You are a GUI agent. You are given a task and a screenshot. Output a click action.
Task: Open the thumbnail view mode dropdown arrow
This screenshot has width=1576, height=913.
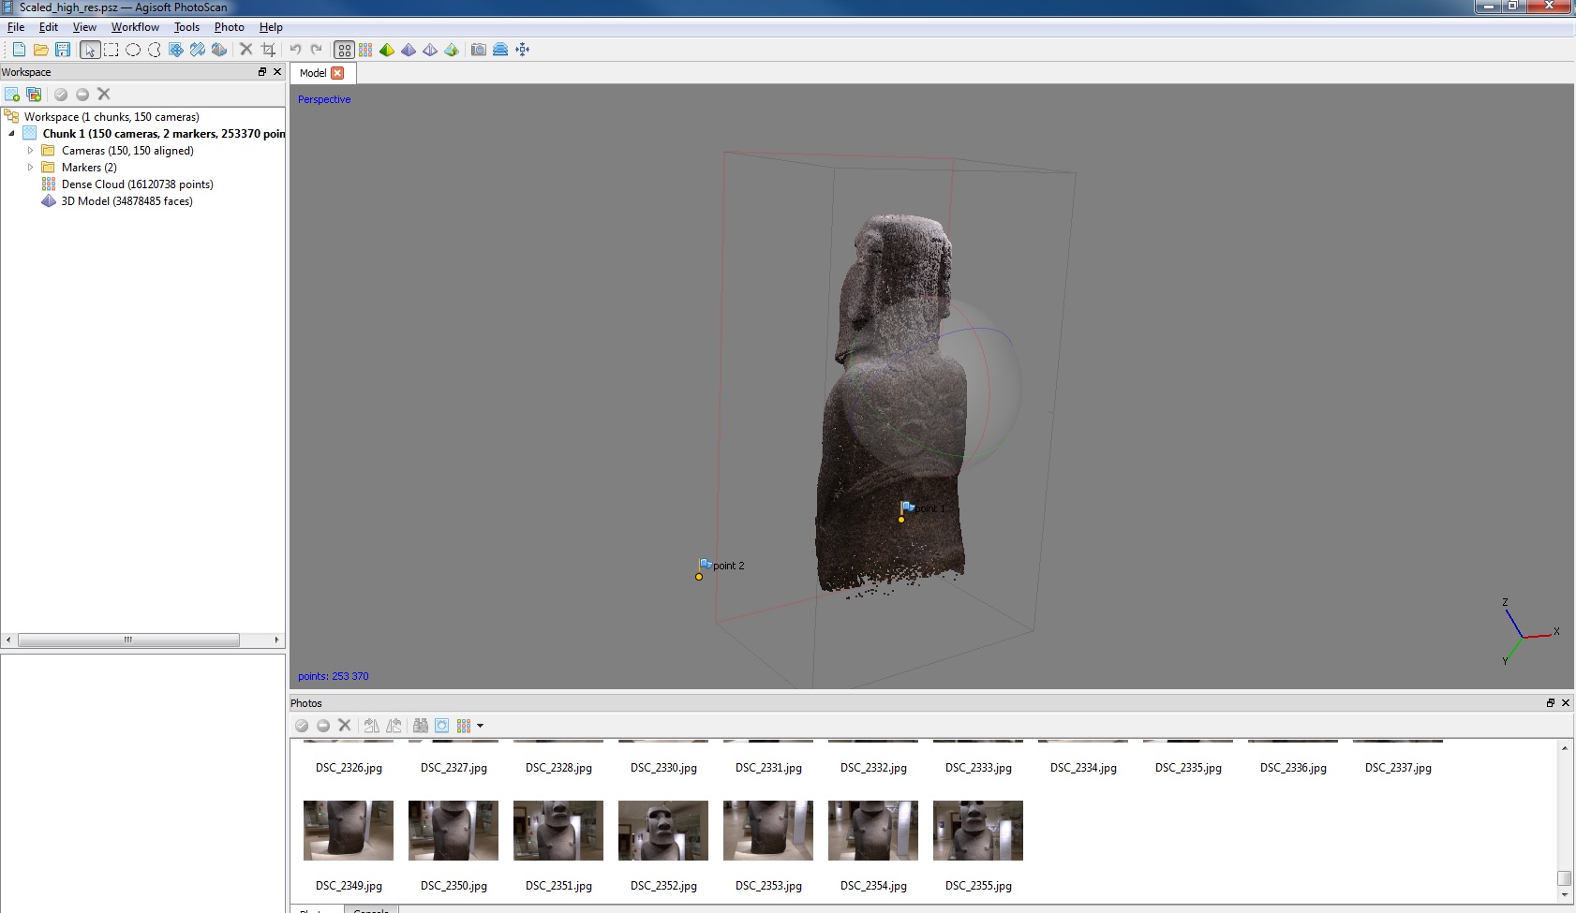click(481, 726)
